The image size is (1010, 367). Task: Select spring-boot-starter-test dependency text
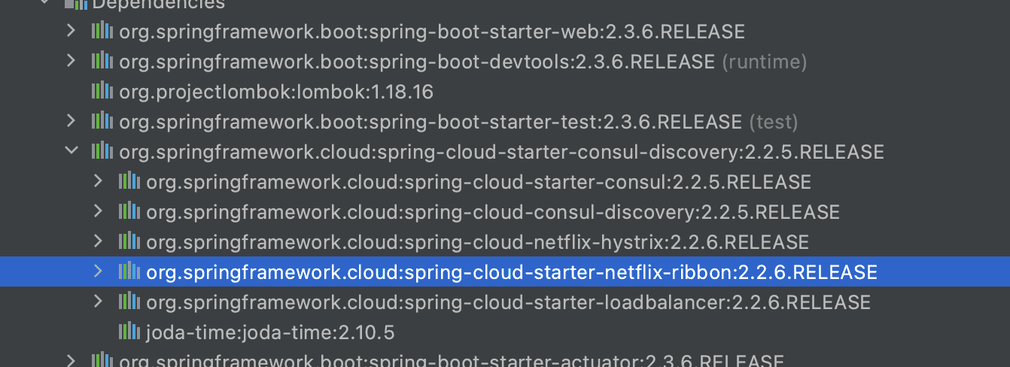[430, 122]
